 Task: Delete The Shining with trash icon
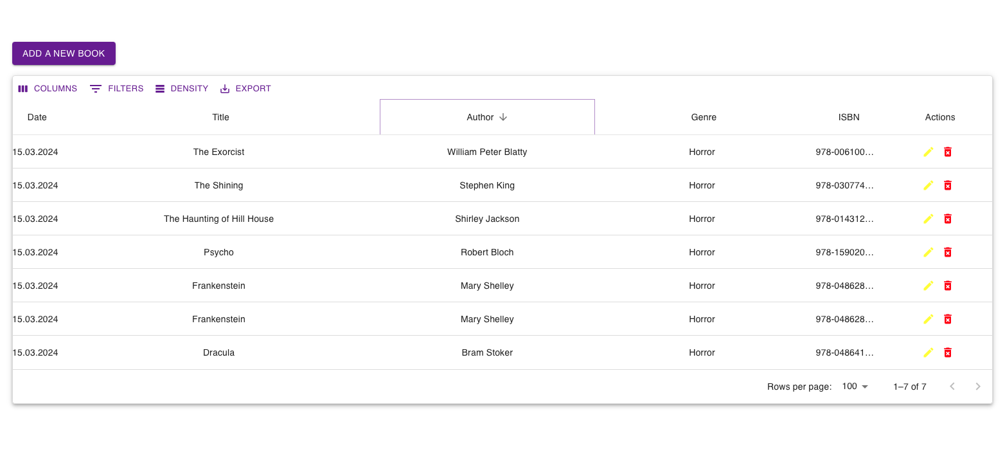click(947, 185)
